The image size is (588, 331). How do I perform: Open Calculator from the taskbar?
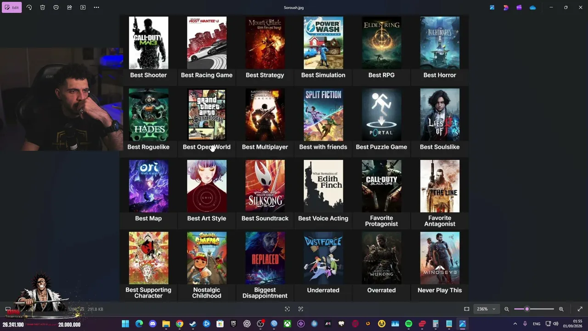click(435, 324)
